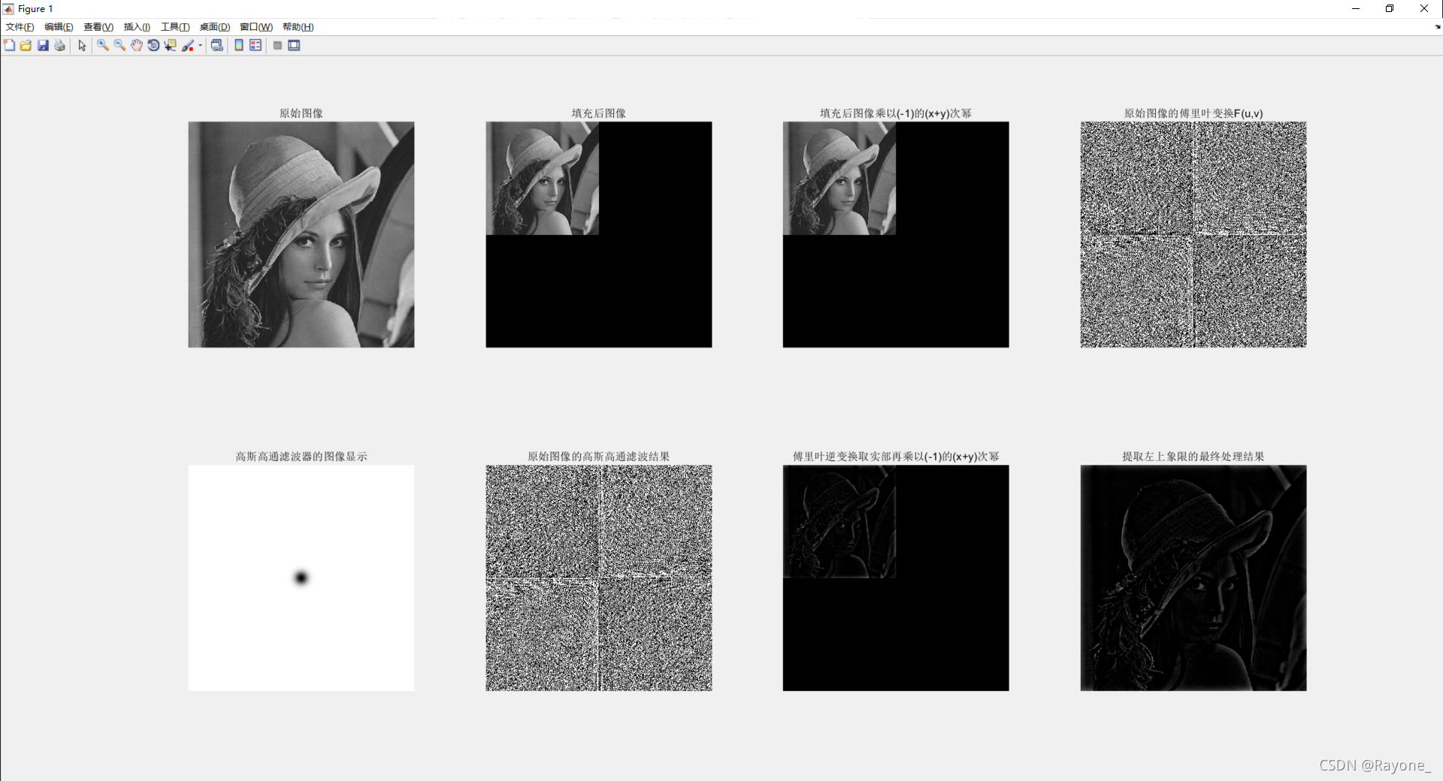Open the 工具(T) menu
The height and width of the screenshot is (781, 1443).
coord(175,27)
